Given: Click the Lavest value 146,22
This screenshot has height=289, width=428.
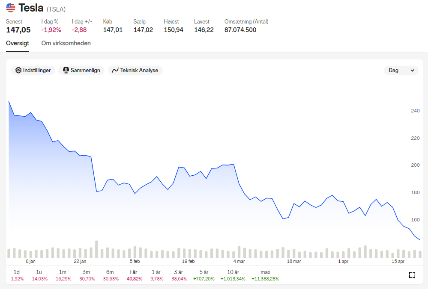Looking at the screenshot, I should [x=204, y=29].
